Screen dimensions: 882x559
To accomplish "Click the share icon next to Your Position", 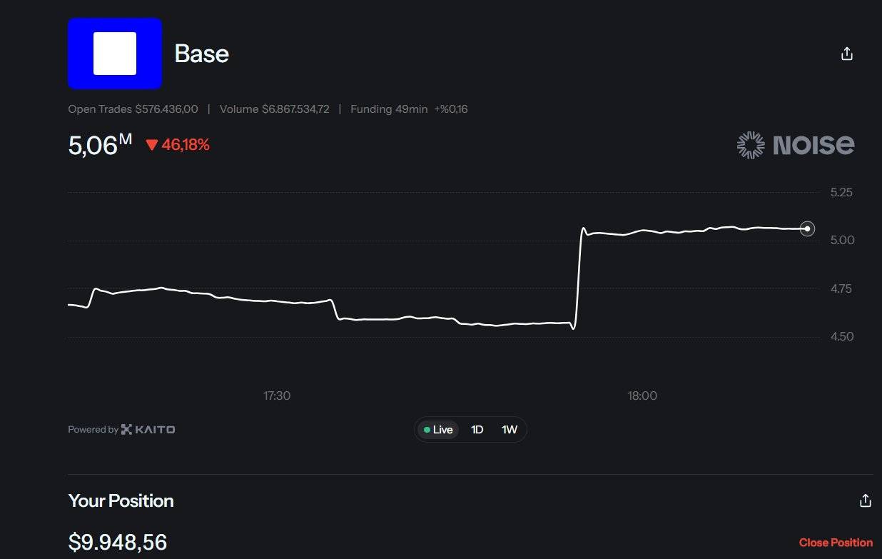I will tap(866, 500).
